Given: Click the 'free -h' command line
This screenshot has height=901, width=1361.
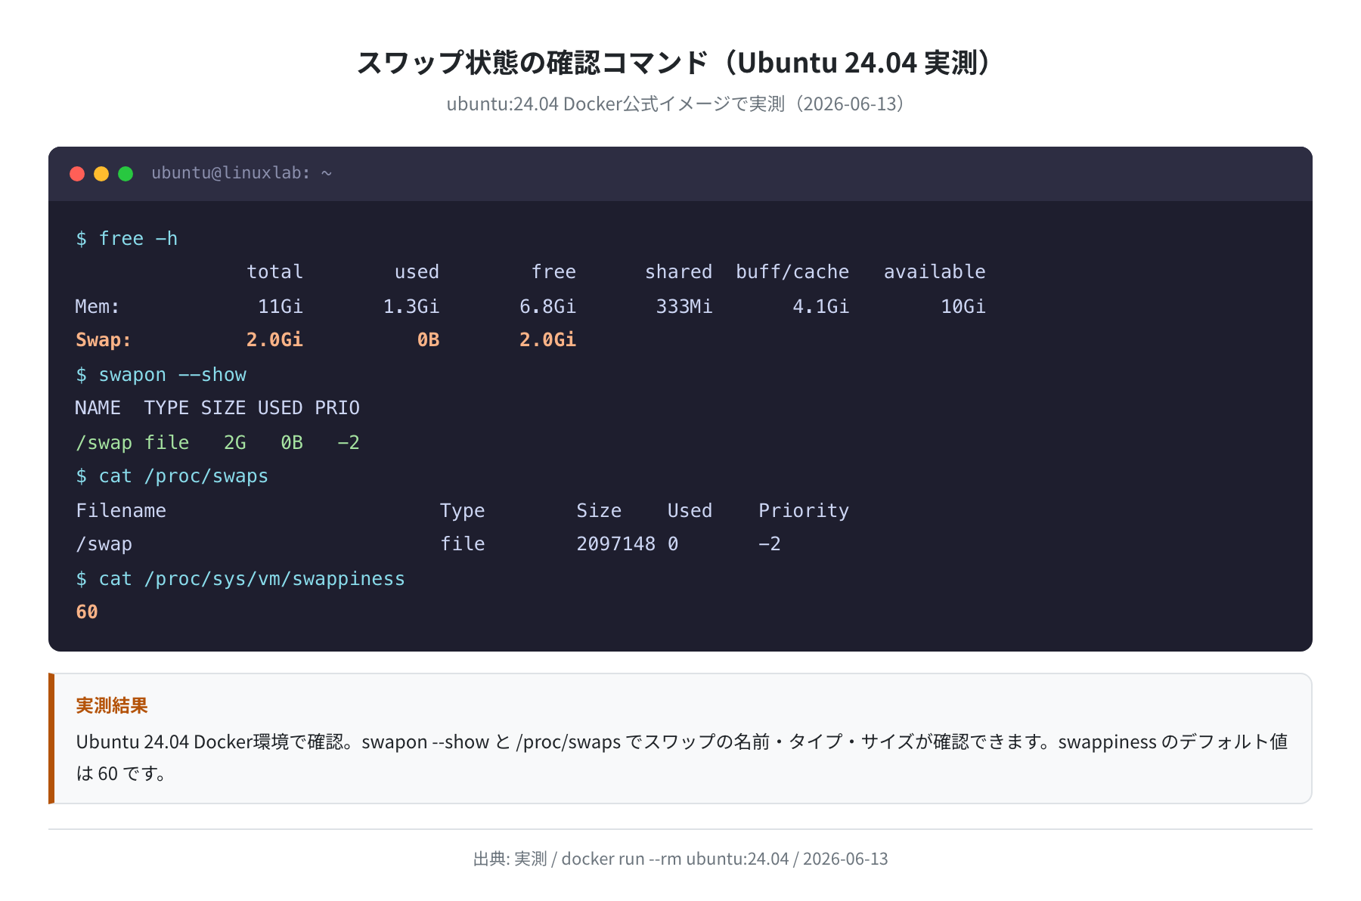Looking at the screenshot, I should click(127, 239).
